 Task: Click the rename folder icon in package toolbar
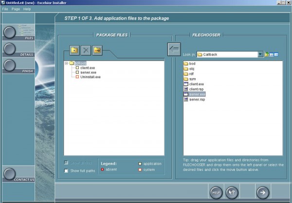pos(97,50)
